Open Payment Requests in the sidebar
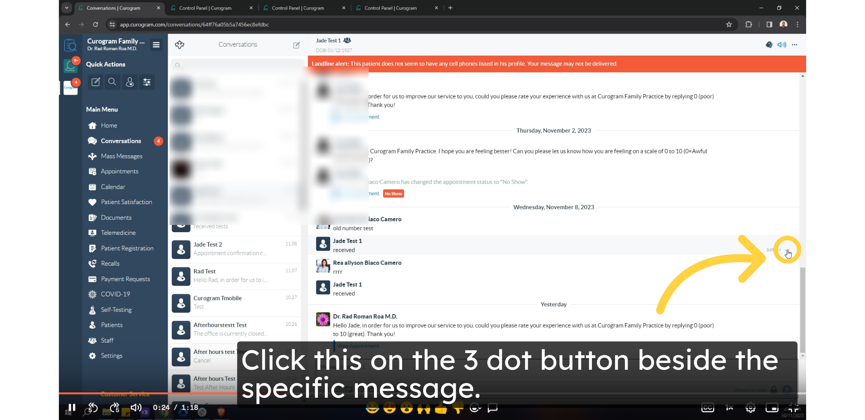The image size is (865, 420). 125,279
